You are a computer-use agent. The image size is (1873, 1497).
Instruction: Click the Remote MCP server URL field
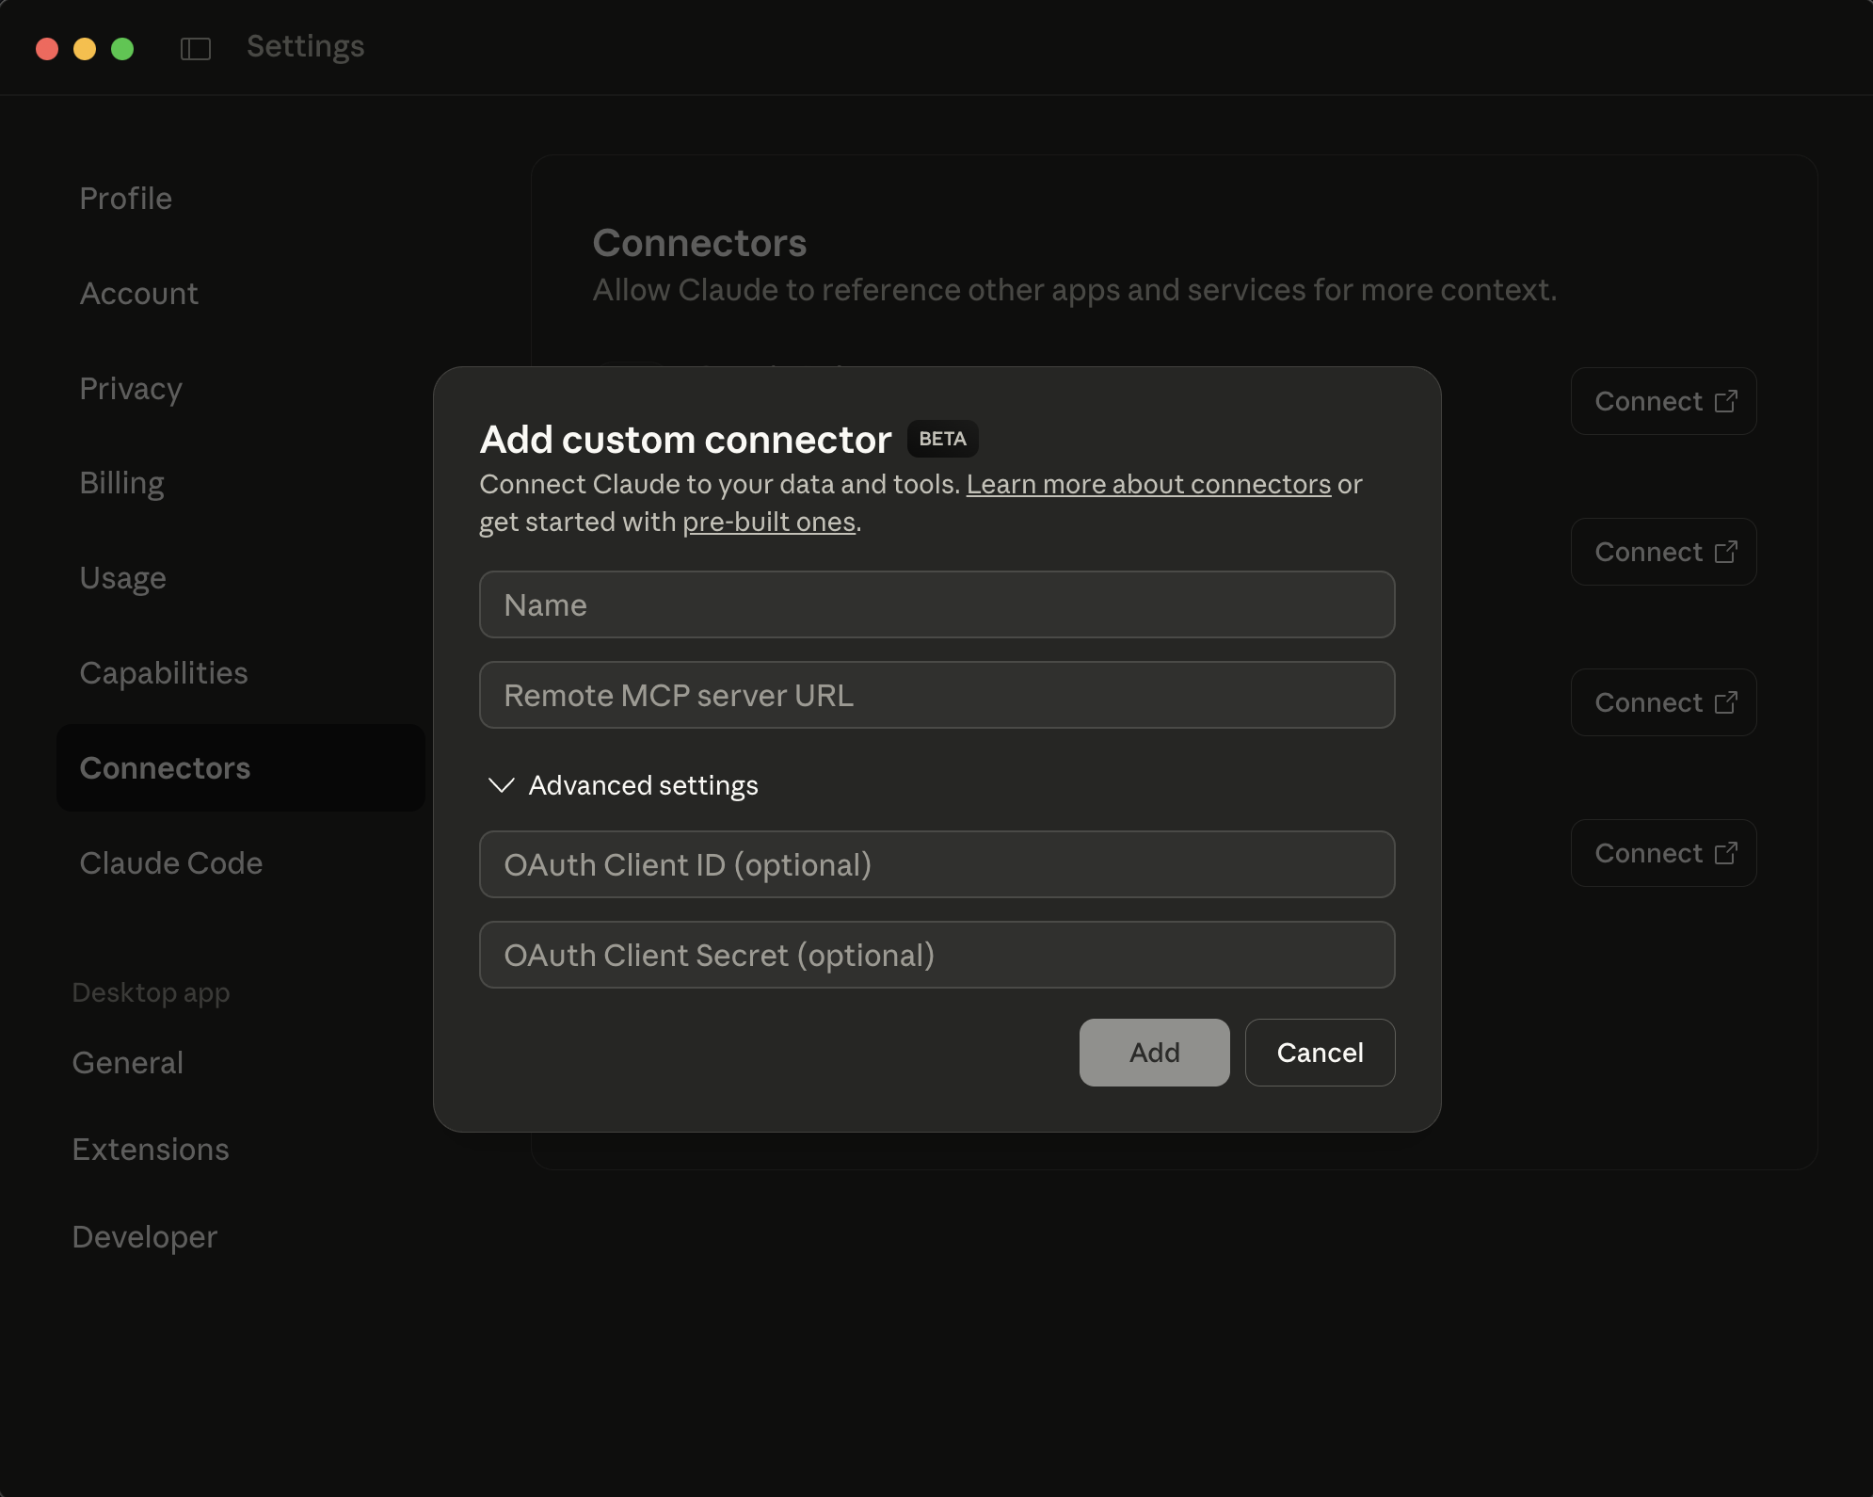point(936,695)
